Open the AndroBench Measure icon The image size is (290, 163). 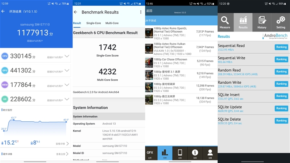point(225,22)
